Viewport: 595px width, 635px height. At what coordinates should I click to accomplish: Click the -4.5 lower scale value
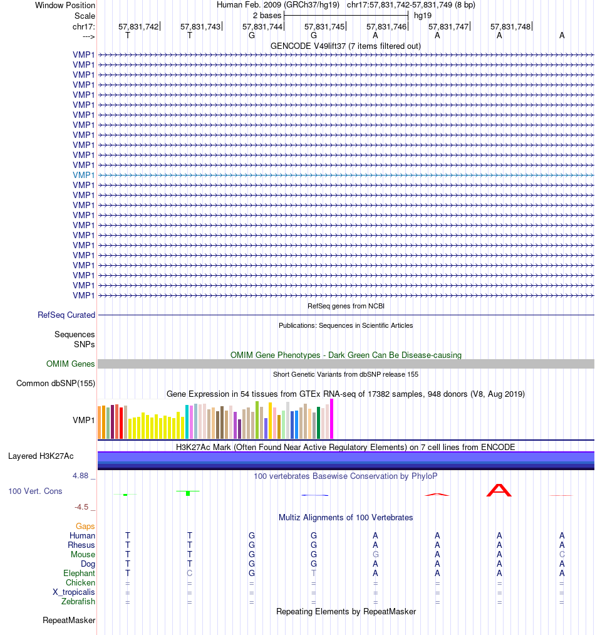[81, 506]
